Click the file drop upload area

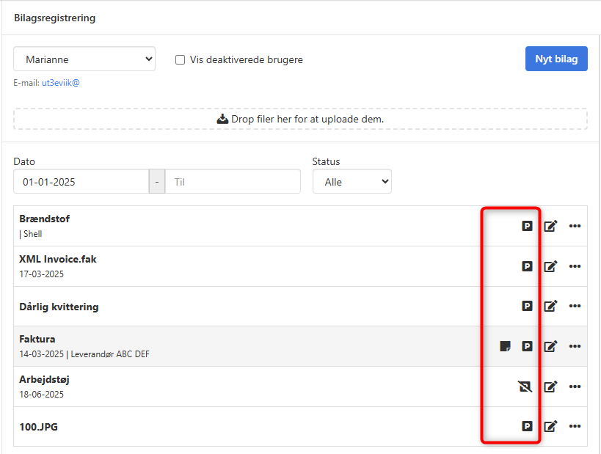coord(300,119)
